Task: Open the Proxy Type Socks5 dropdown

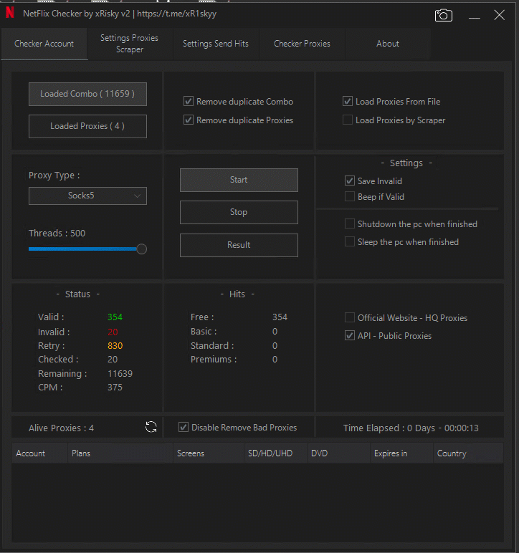Action: [x=87, y=196]
